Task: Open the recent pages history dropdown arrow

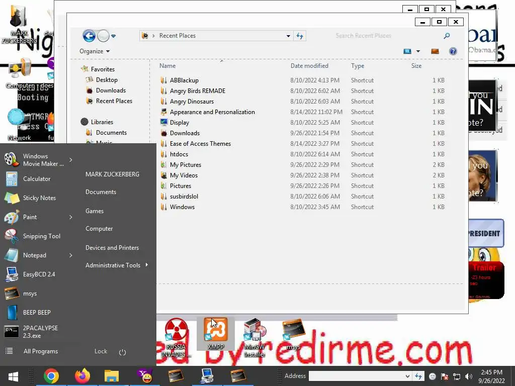Action: coord(113,36)
